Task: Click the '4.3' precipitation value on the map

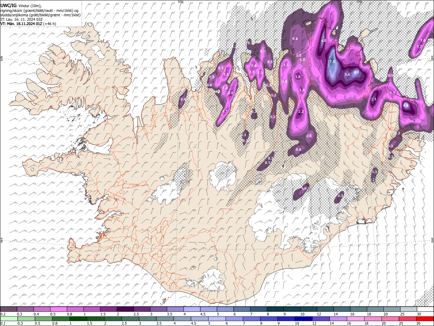Action: (356, 72)
